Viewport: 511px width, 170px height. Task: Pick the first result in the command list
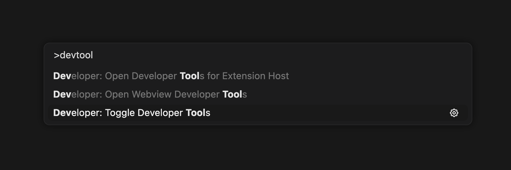(x=171, y=76)
